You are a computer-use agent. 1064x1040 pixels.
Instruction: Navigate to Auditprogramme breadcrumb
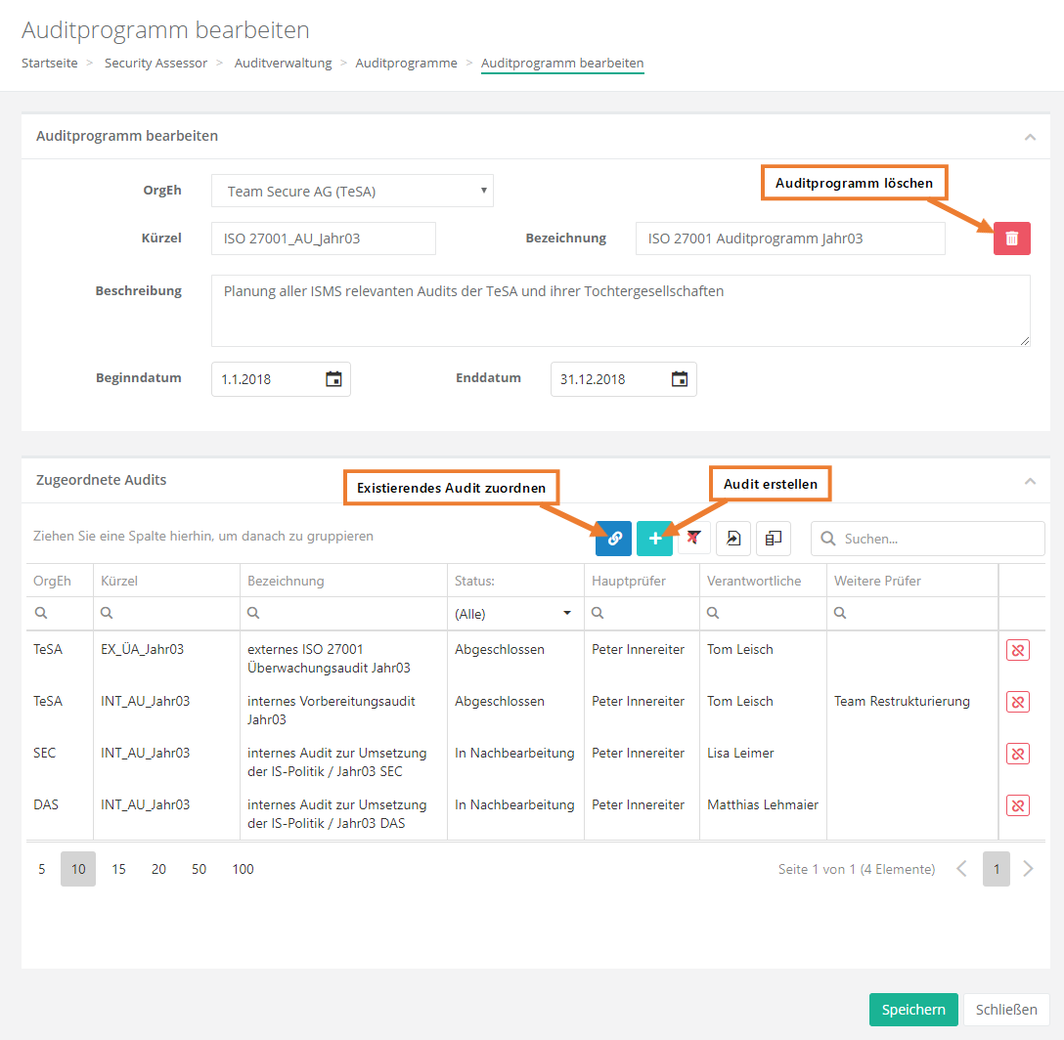coord(406,64)
